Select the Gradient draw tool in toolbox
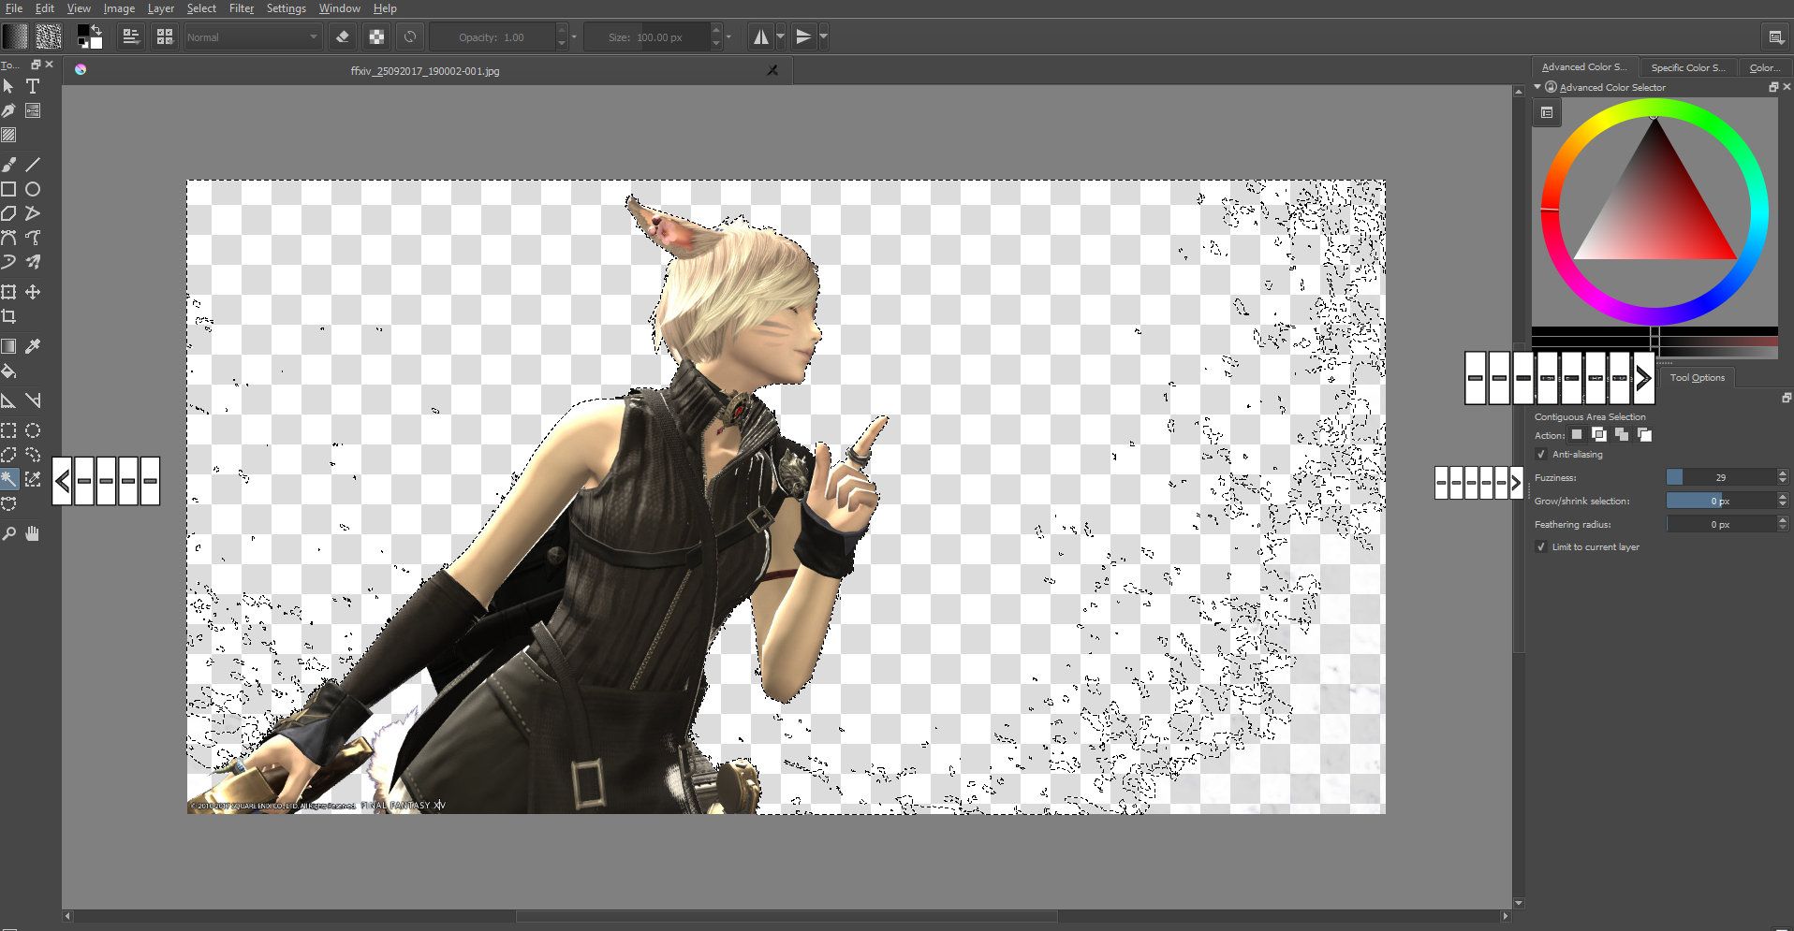This screenshot has width=1794, height=931. 8,346
